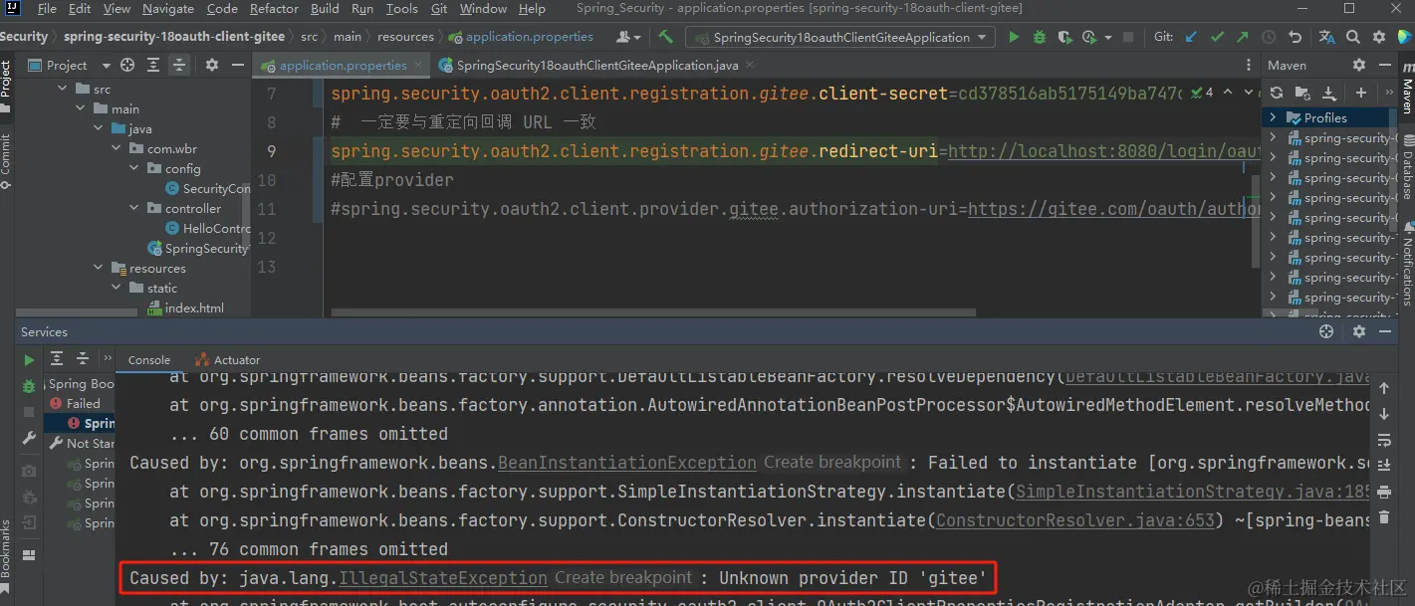Viewport: 1415px width, 606px height.
Task: Select the Console tab
Action: pos(149,360)
